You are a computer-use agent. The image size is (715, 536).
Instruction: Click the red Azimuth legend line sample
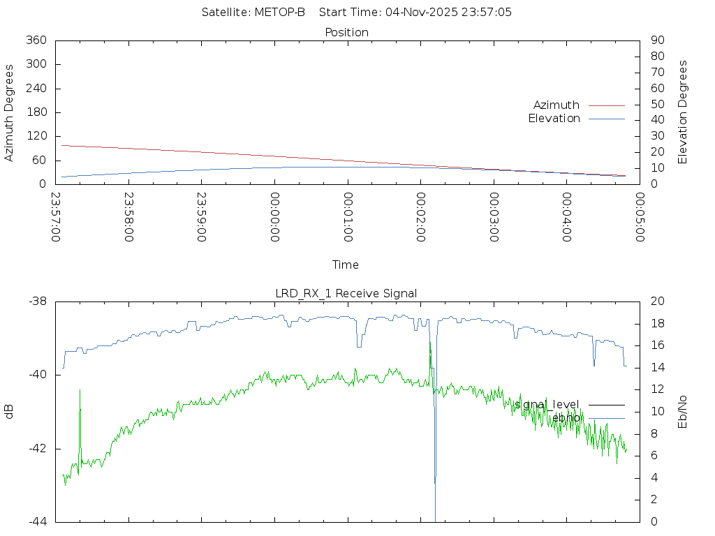coord(606,105)
